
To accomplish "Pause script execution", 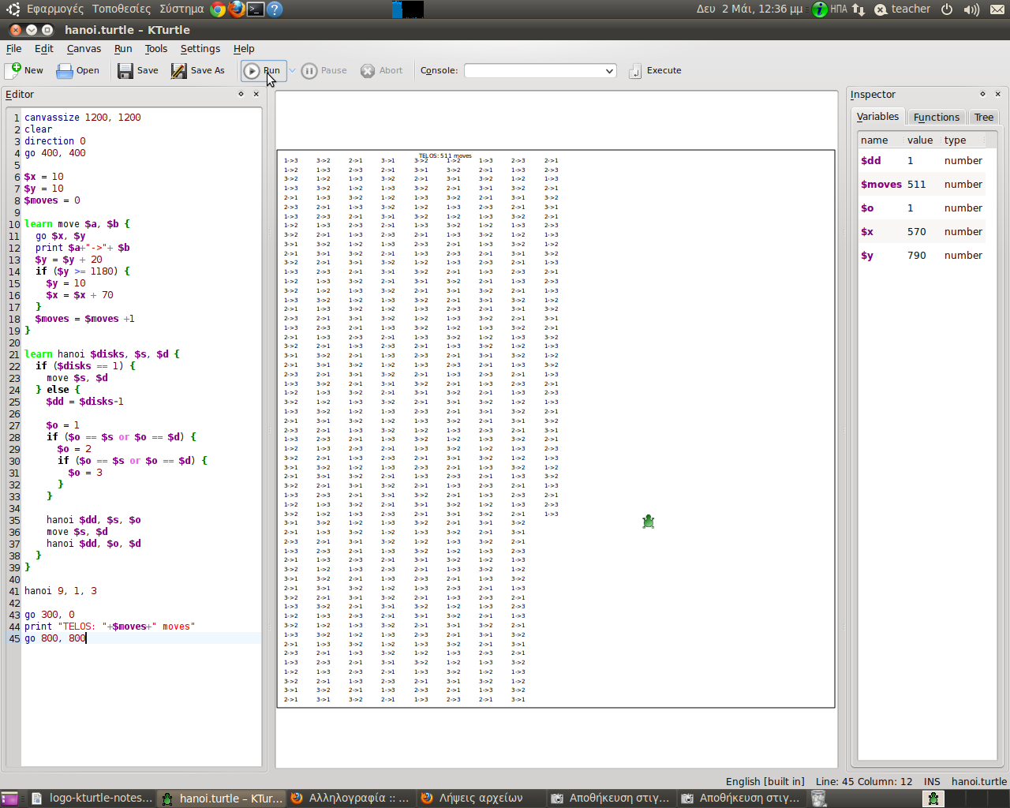I will [x=324, y=70].
